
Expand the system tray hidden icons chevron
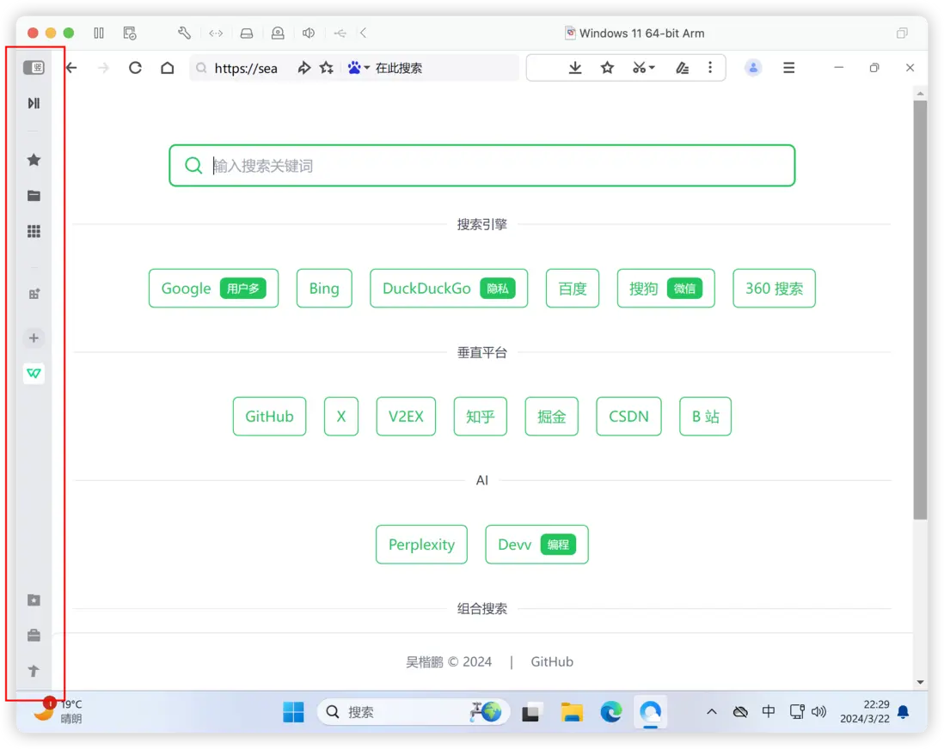(712, 712)
